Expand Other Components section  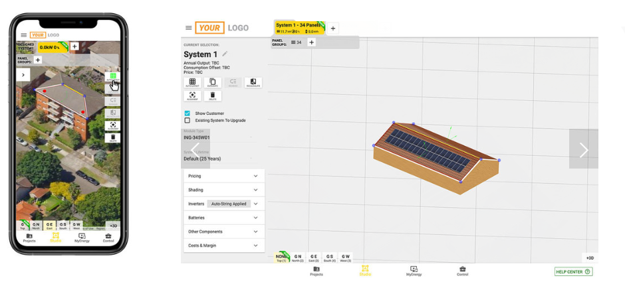[x=224, y=232]
